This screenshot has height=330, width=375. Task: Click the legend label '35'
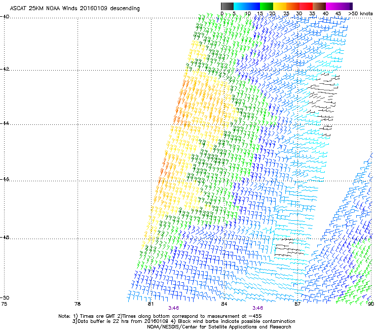312,14
